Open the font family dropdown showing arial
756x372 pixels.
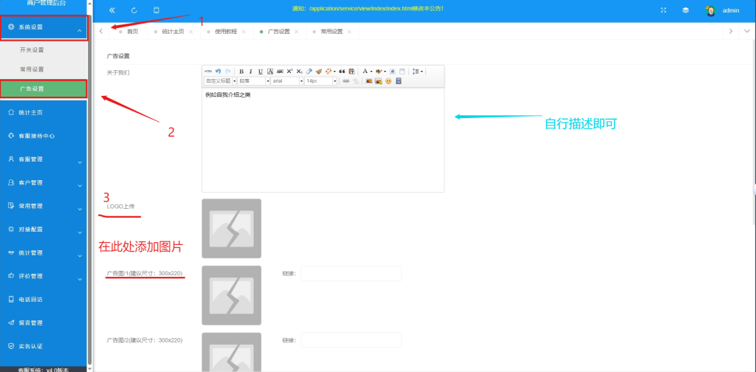(x=287, y=81)
